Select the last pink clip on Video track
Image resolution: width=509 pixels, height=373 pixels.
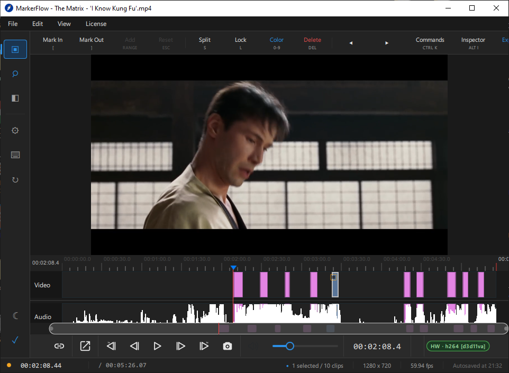481,285
